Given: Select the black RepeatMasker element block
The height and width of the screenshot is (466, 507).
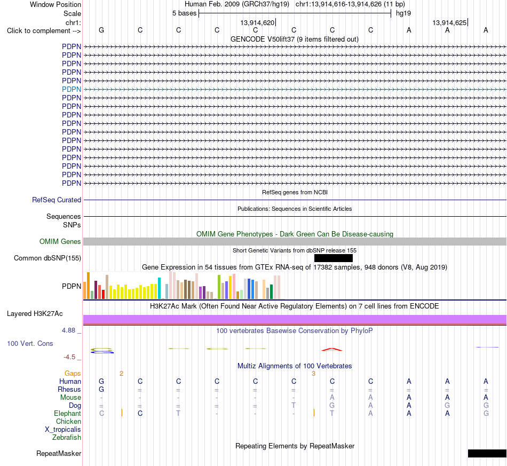Looking at the screenshot, I should tap(487, 453).
